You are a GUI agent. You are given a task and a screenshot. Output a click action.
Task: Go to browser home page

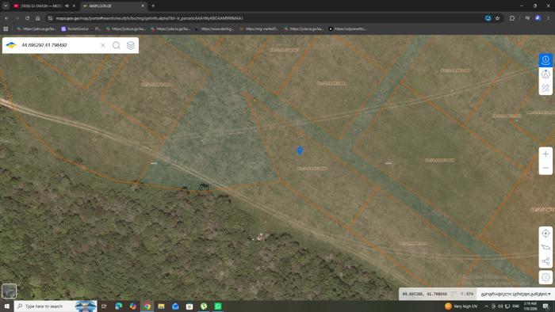pyautogui.click(x=37, y=18)
